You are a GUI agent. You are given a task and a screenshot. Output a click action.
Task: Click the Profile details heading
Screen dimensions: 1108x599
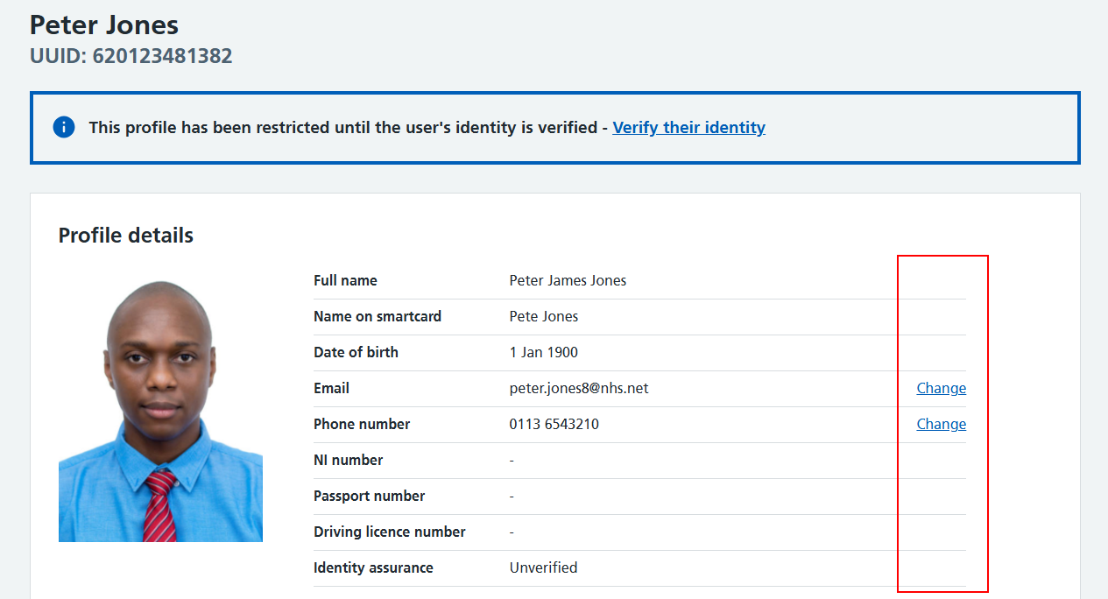tap(126, 236)
